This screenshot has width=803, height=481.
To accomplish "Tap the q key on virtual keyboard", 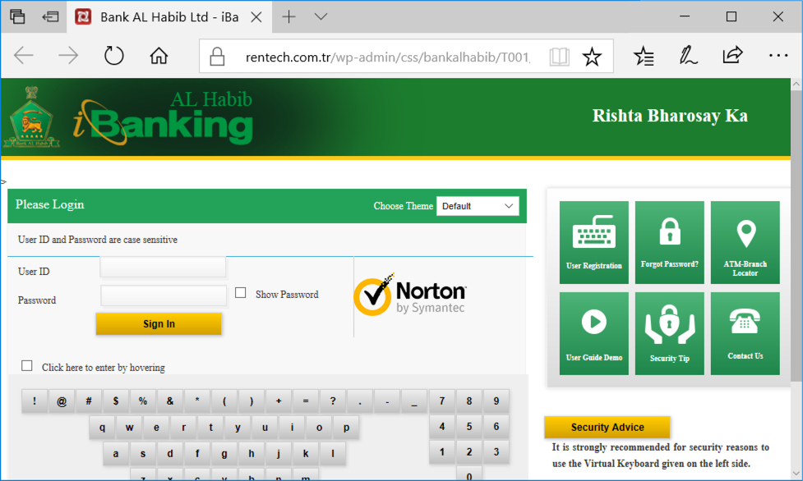I will point(103,428).
